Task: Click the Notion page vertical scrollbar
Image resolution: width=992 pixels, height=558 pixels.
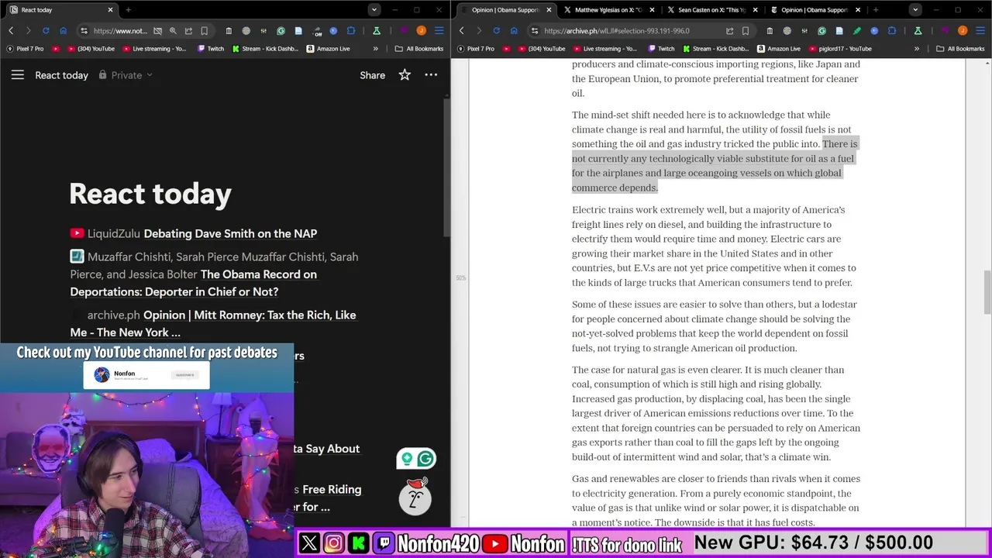Action: click(446, 167)
